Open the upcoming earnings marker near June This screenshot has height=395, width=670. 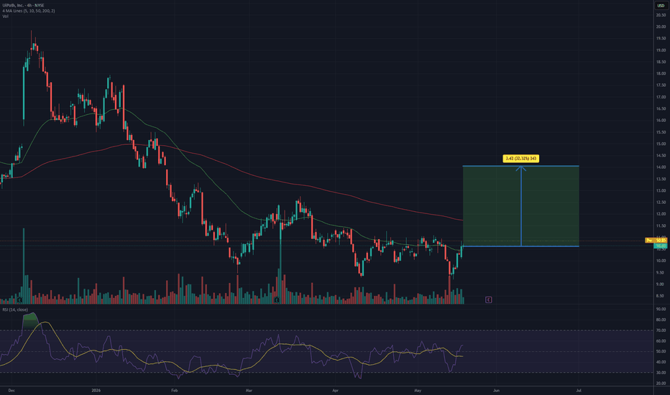click(488, 299)
